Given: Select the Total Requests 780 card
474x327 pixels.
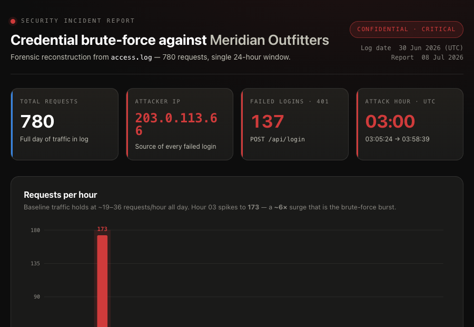Looking at the screenshot, I should tap(64, 124).
